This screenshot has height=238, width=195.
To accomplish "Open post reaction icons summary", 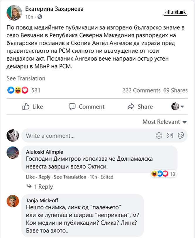I will click(x=18, y=90).
